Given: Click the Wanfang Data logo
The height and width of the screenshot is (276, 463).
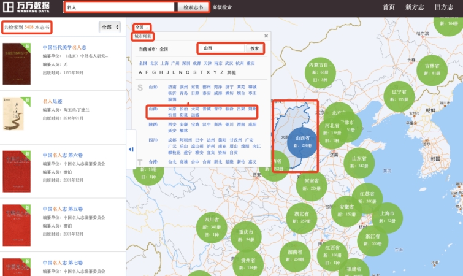Looking at the screenshot, I should click(x=26, y=7).
